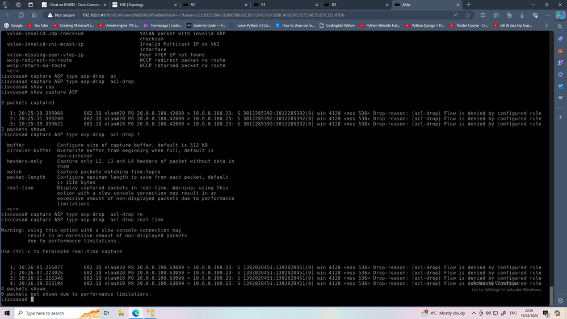Open Unreal engine TPS bookmark

tap(119, 26)
